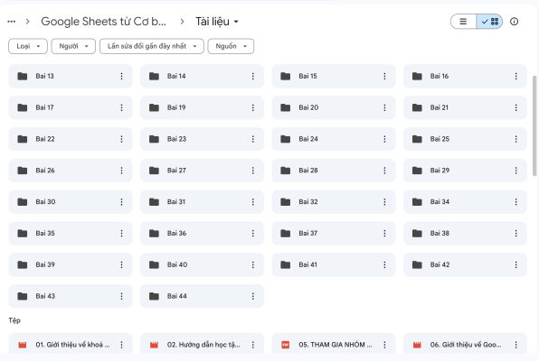Click the vertical scrollbar thumb
Viewport: 539px width, 361px height.
click(x=534, y=126)
